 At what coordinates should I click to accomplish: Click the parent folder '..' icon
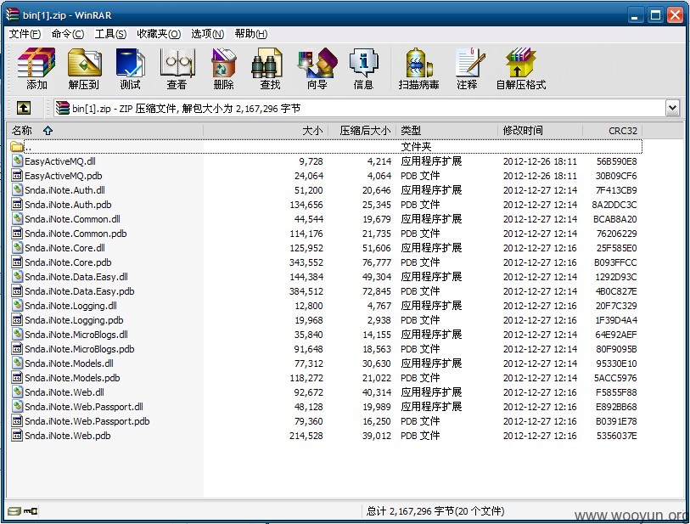click(x=17, y=147)
